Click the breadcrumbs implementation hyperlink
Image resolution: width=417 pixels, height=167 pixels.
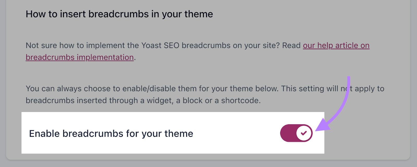[79, 57]
